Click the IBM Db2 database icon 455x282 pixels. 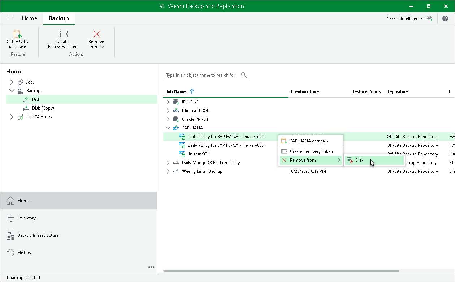click(x=176, y=102)
